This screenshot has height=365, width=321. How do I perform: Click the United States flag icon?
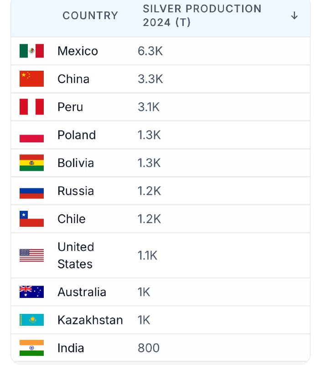click(31, 255)
